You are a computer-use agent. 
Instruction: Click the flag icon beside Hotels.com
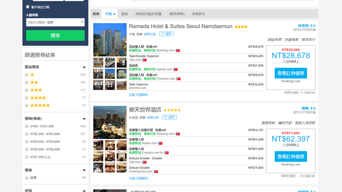pyautogui.click(x=160, y=143)
